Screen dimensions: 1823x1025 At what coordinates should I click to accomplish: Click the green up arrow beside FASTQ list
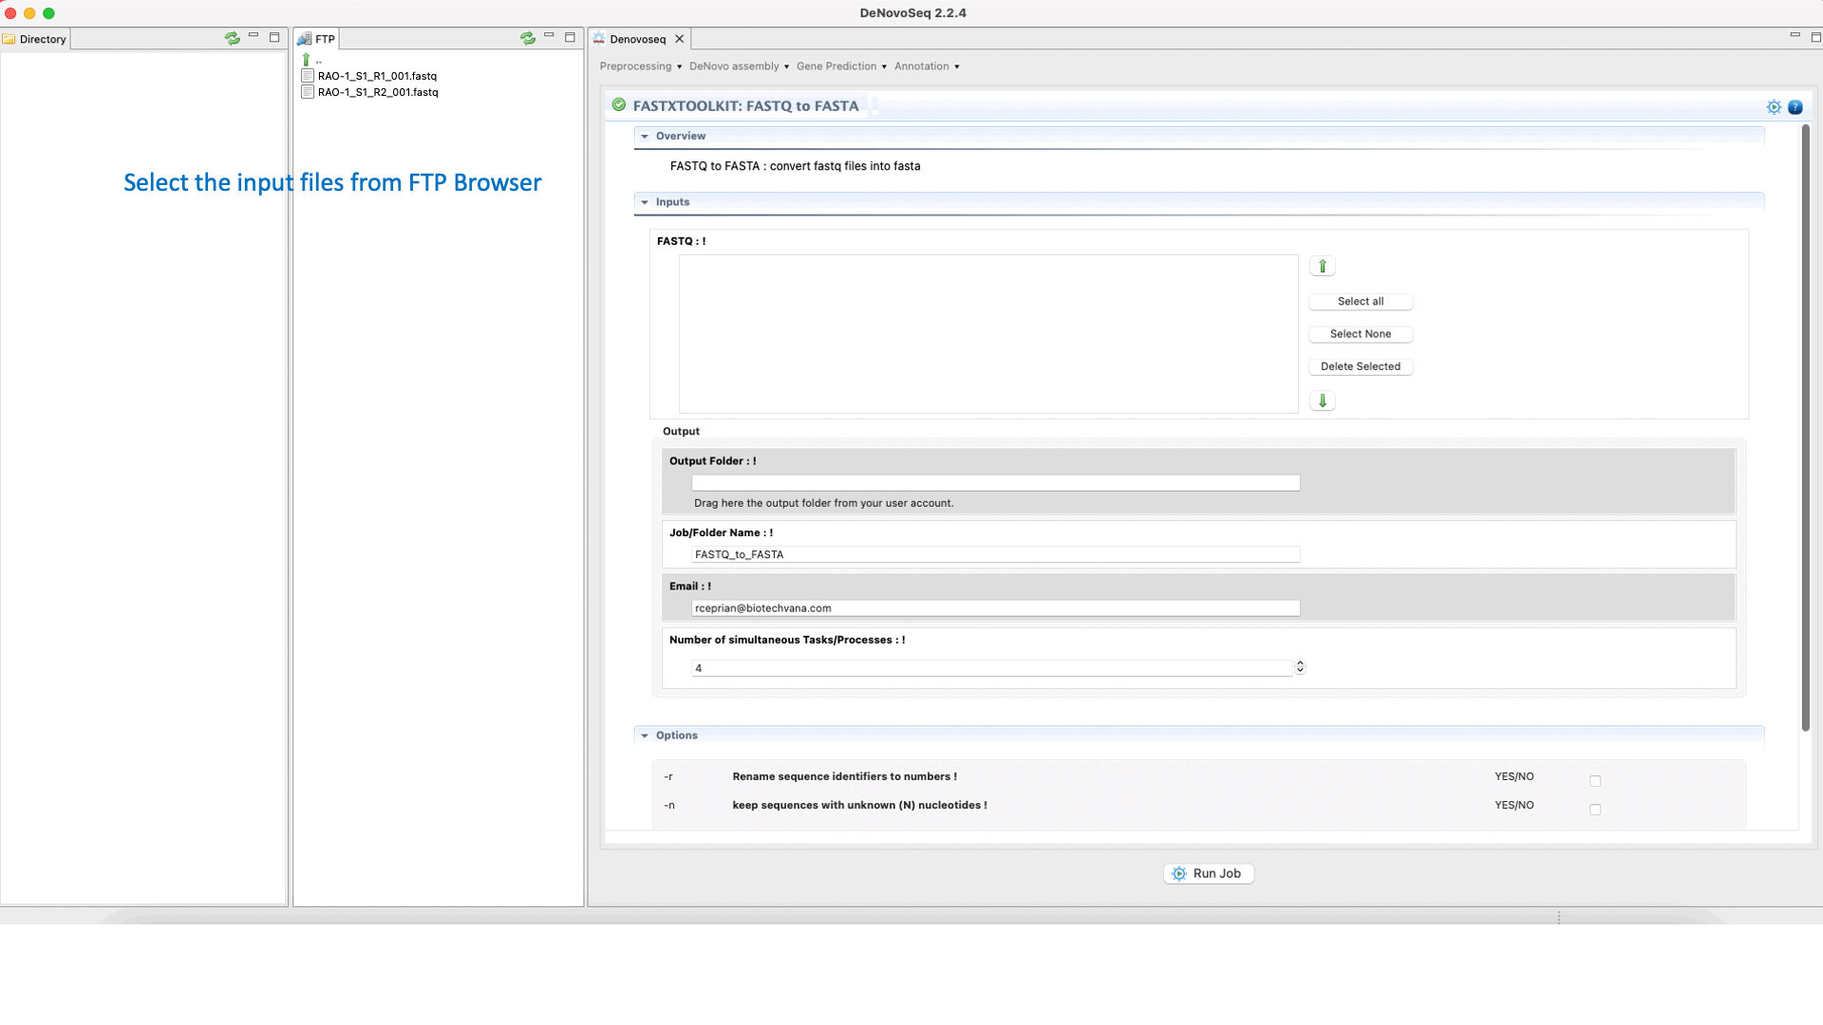[1322, 267]
